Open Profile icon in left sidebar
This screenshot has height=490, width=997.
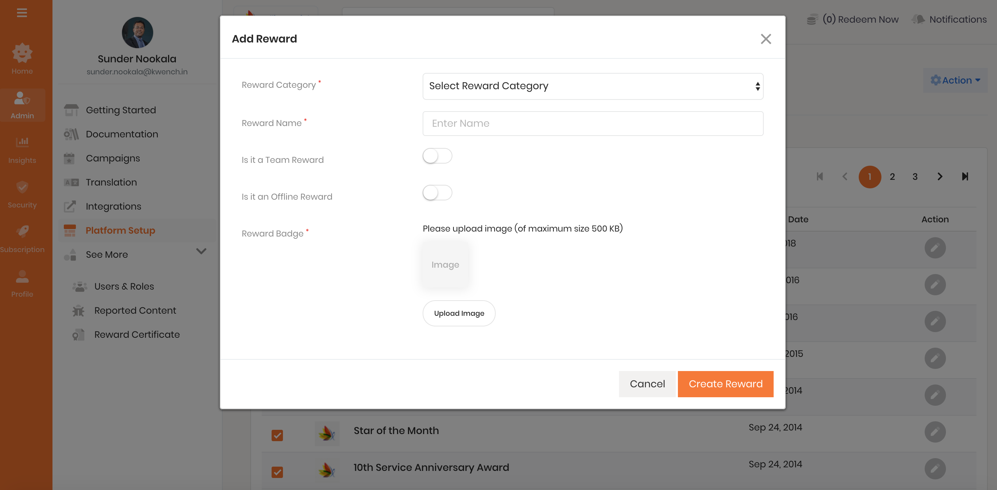pyautogui.click(x=22, y=276)
